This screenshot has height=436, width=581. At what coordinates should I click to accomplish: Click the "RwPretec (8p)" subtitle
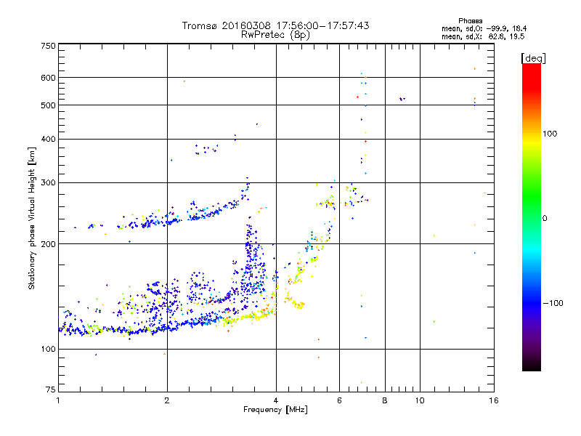(275, 35)
